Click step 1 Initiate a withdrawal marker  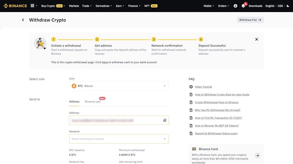pos(53,39)
